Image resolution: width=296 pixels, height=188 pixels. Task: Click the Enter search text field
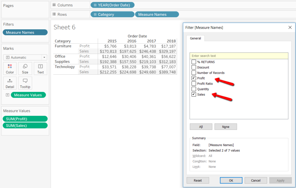pyautogui.click(x=239, y=56)
